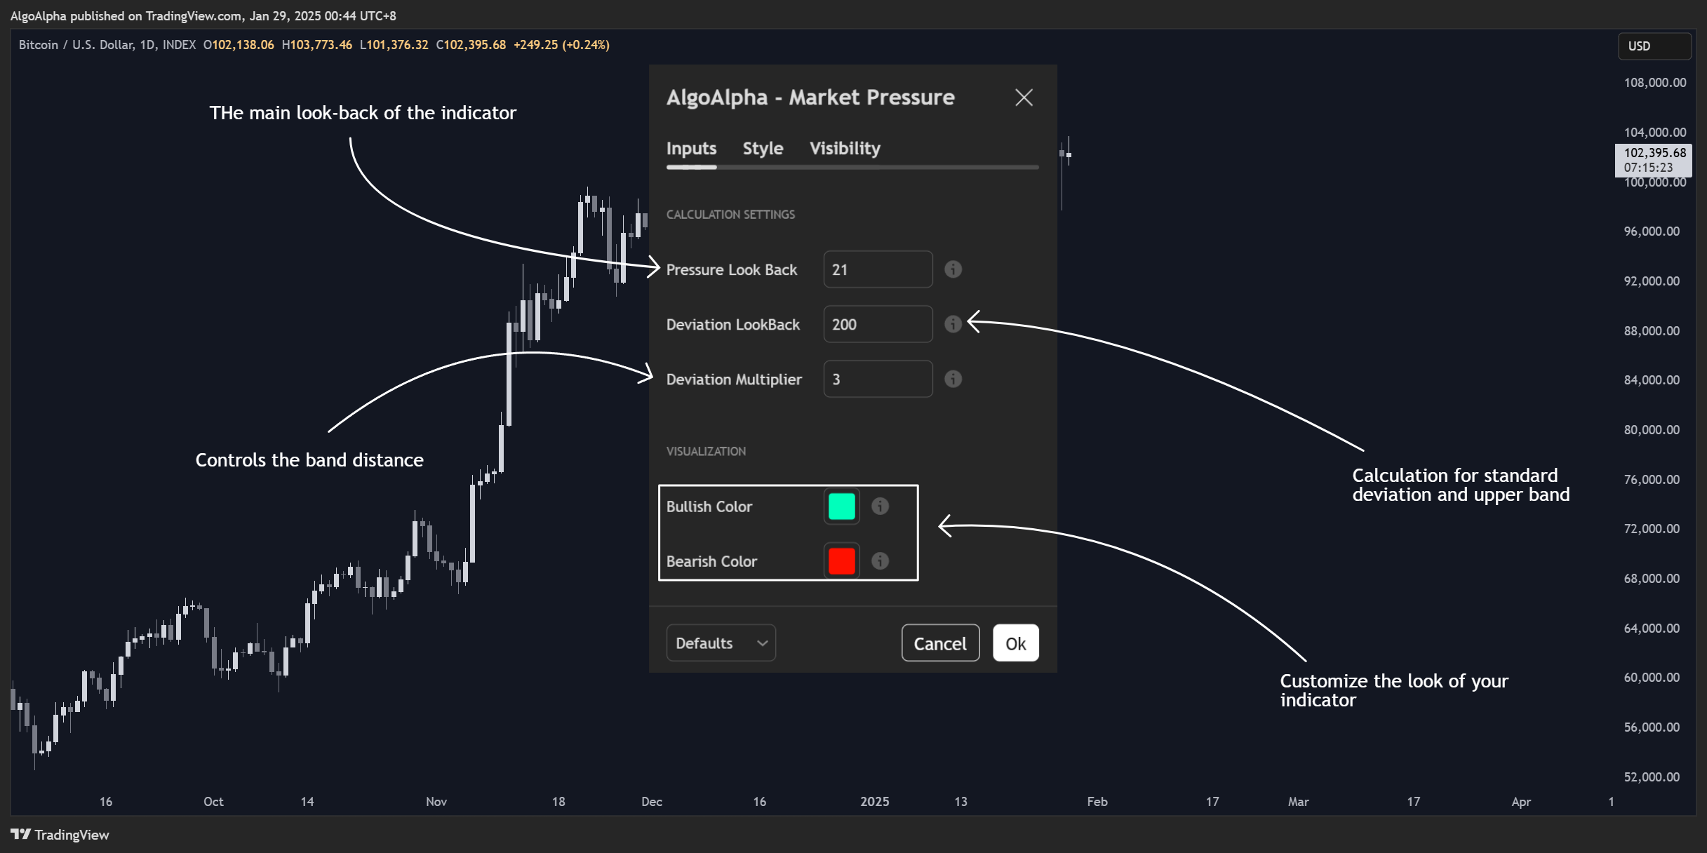Focus the Pressure Look Back field
This screenshot has width=1707, height=853.
pos(878,269)
